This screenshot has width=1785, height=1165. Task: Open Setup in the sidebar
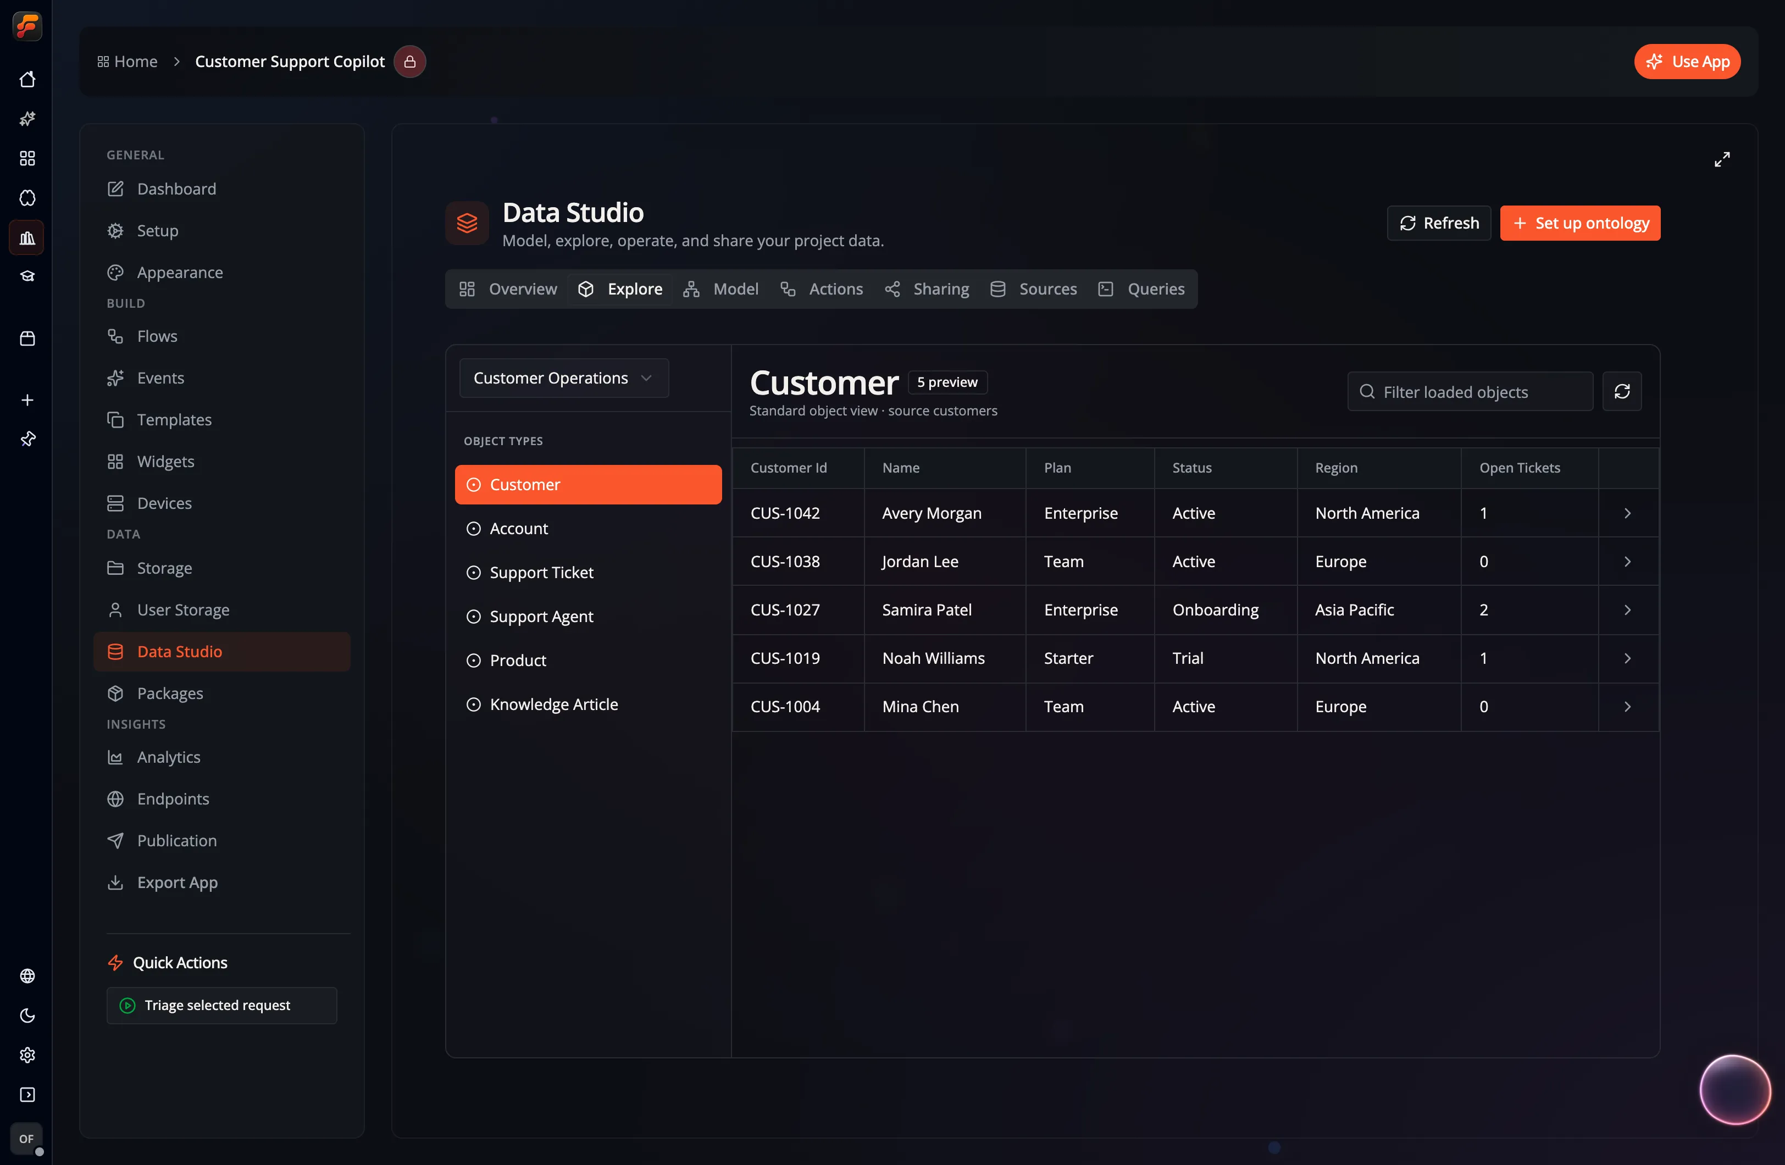(x=222, y=231)
